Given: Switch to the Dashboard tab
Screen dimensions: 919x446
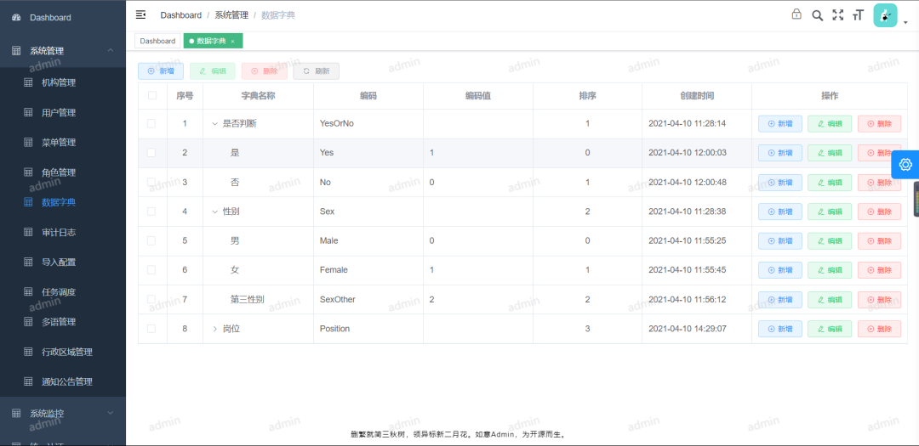Looking at the screenshot, I should click(x=157, y=41).
